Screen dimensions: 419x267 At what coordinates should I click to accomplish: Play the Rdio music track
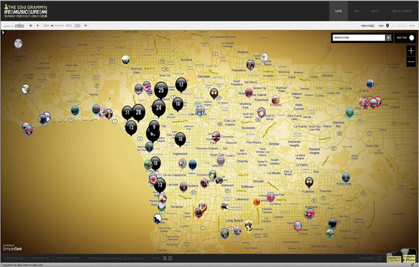38,26
